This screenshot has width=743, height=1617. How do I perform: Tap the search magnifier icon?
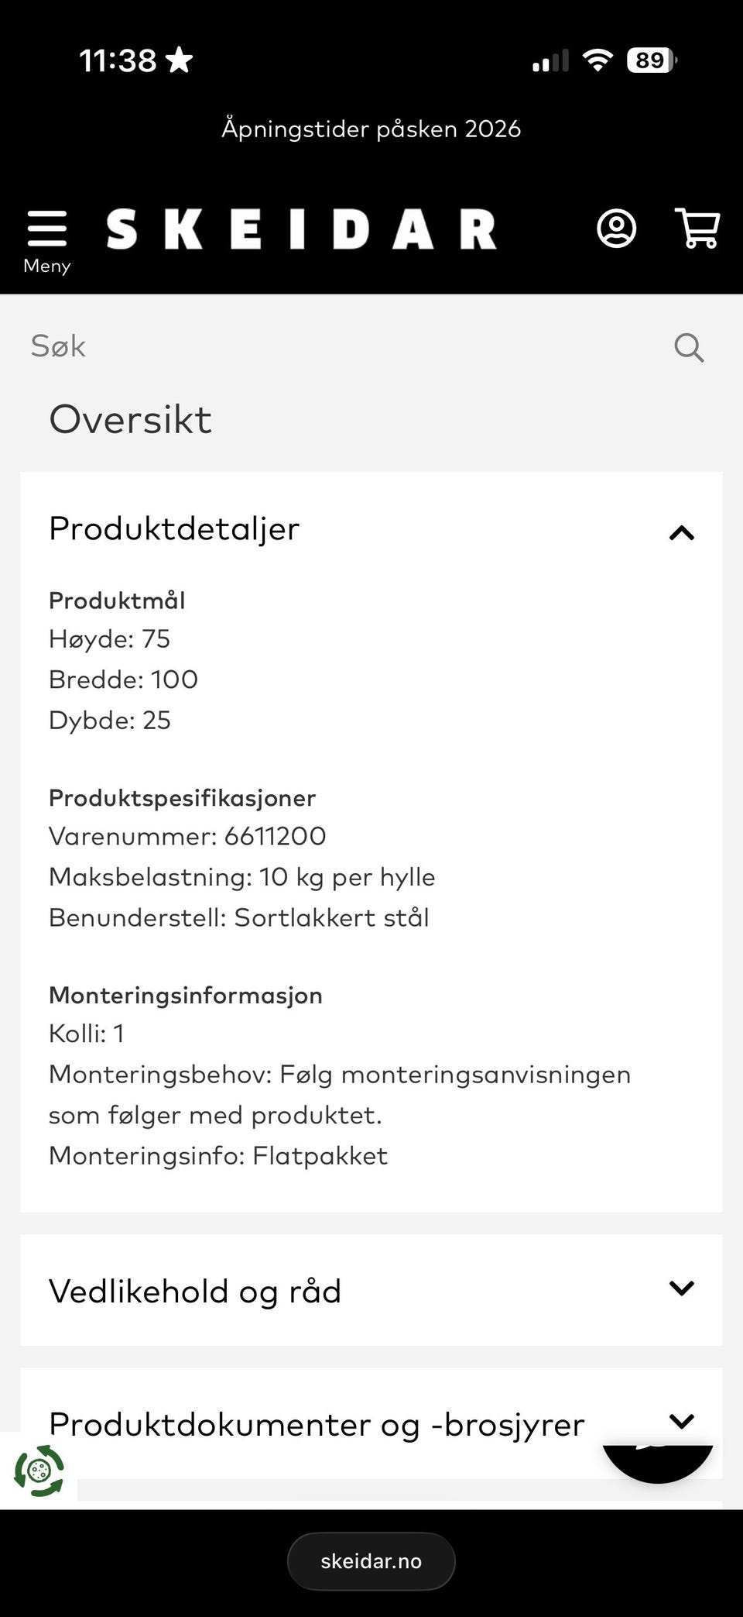click(x=688, y=348)
